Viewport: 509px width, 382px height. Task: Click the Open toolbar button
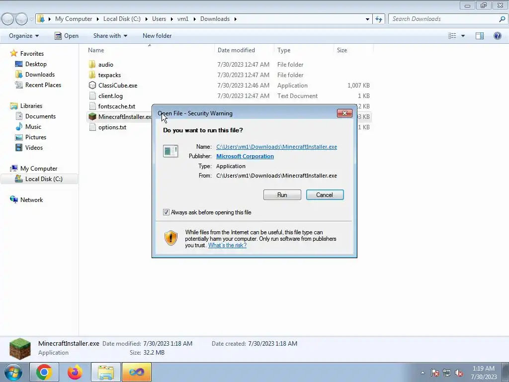click(67, 36)
